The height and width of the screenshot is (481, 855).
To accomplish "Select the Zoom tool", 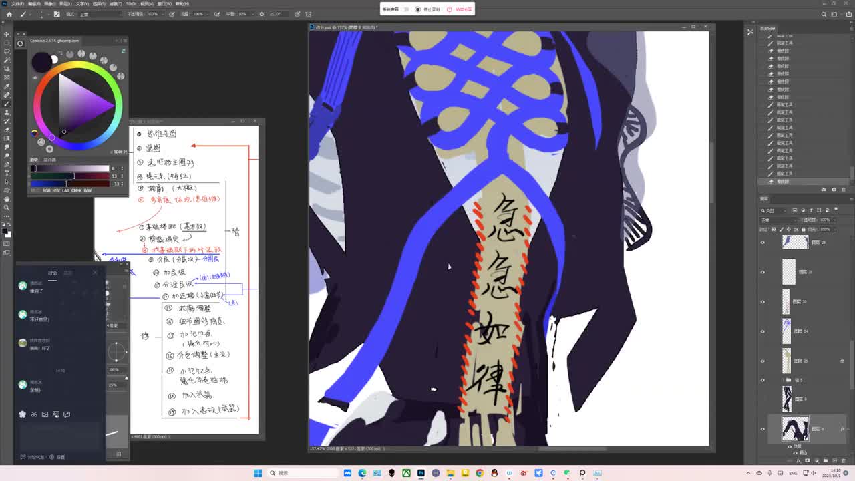I will pyautogui.click(x=7, y=208).
